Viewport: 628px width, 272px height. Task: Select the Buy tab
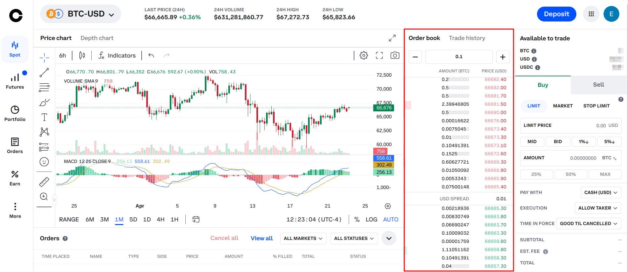tap(543, 85)
